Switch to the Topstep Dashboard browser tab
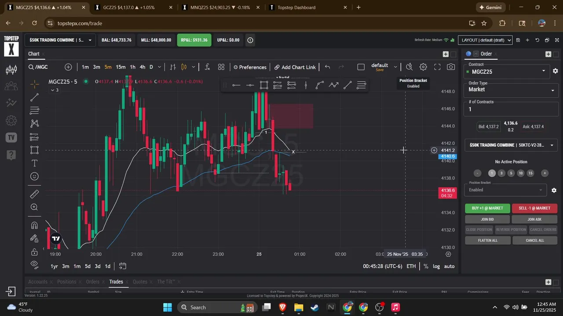 [x=307, y=7]
